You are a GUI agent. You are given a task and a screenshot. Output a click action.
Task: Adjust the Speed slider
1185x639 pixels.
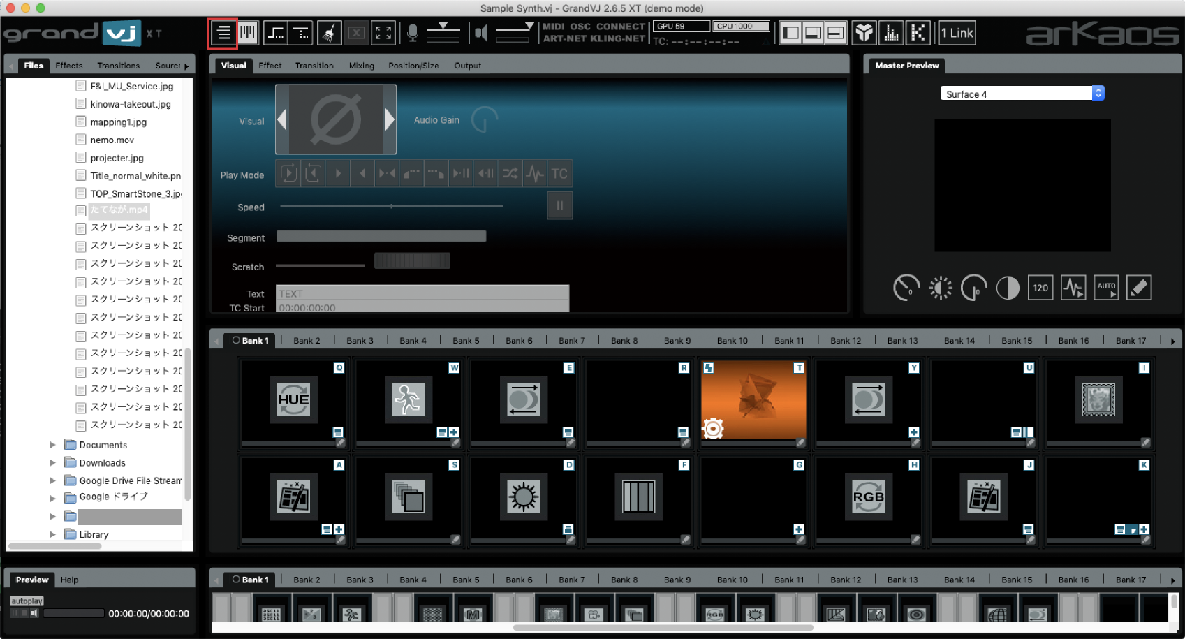tap(391, 206)
